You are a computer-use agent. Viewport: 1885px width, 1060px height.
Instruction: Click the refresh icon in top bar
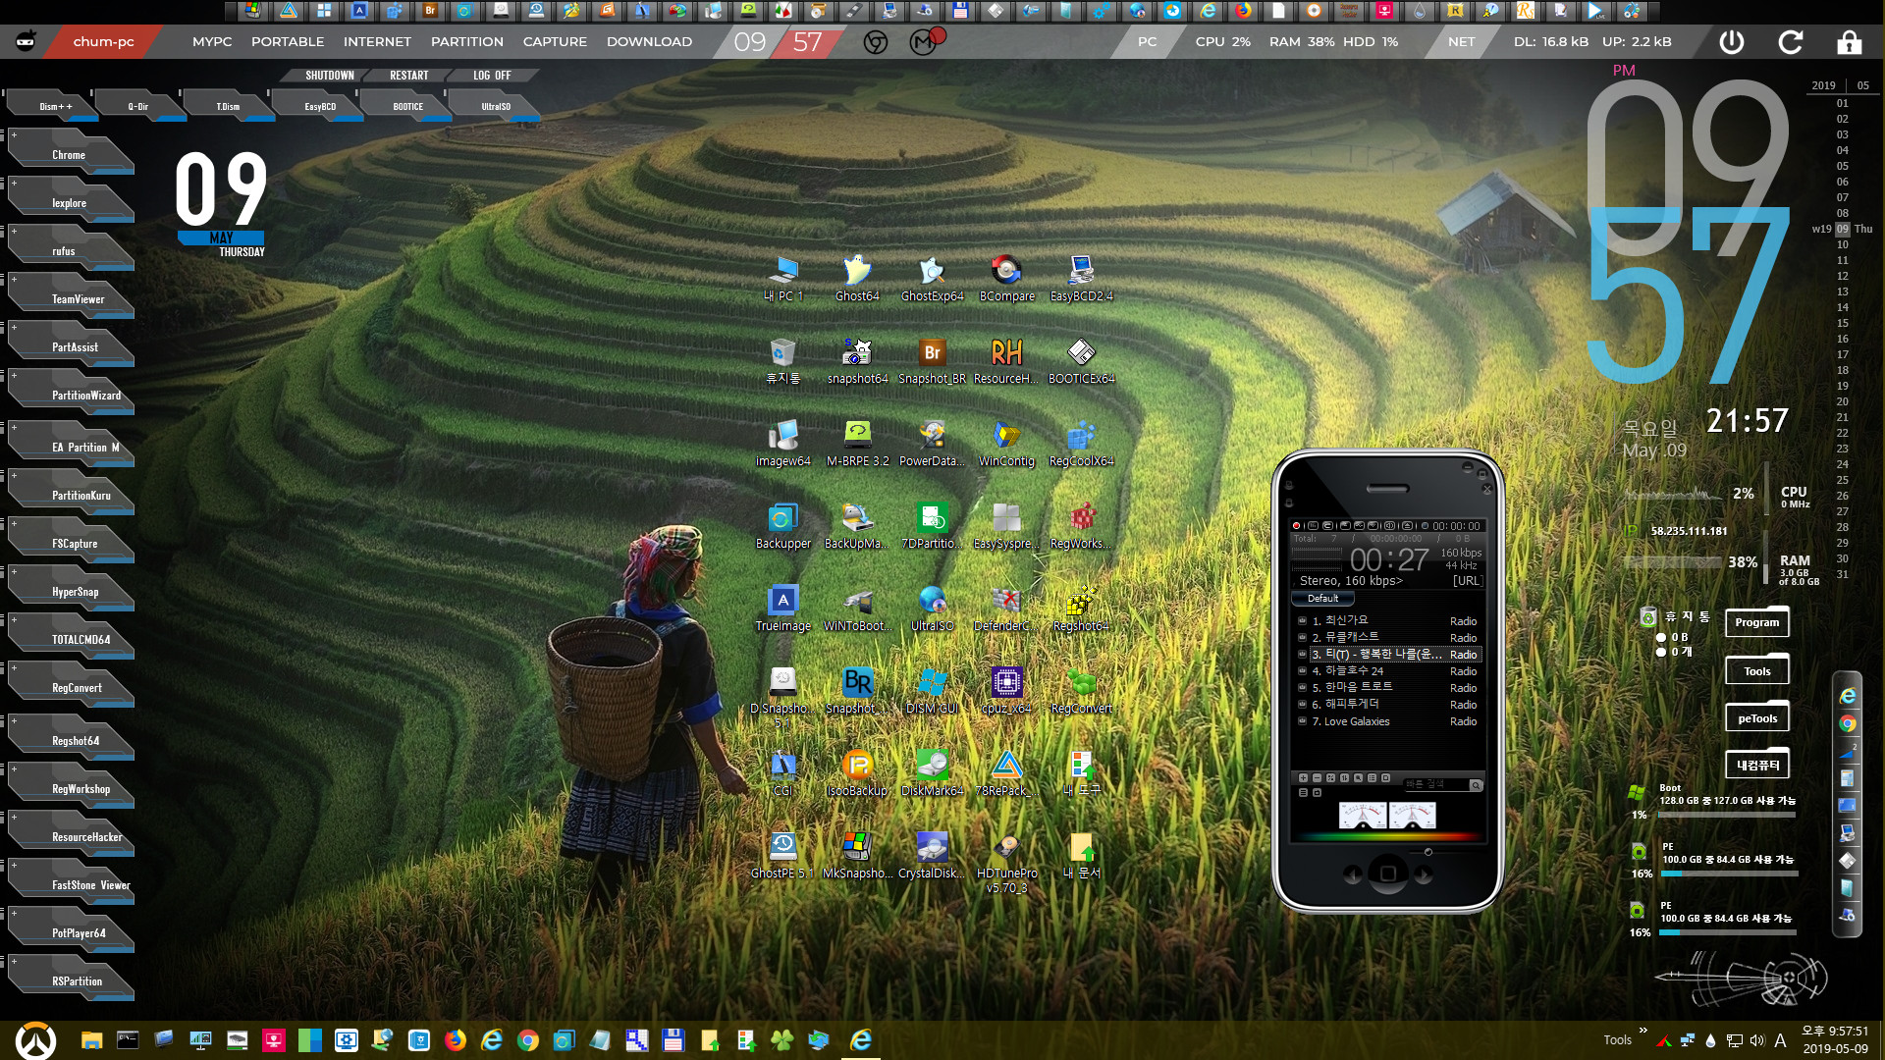pyautogui.click(x=1791, y=42)
